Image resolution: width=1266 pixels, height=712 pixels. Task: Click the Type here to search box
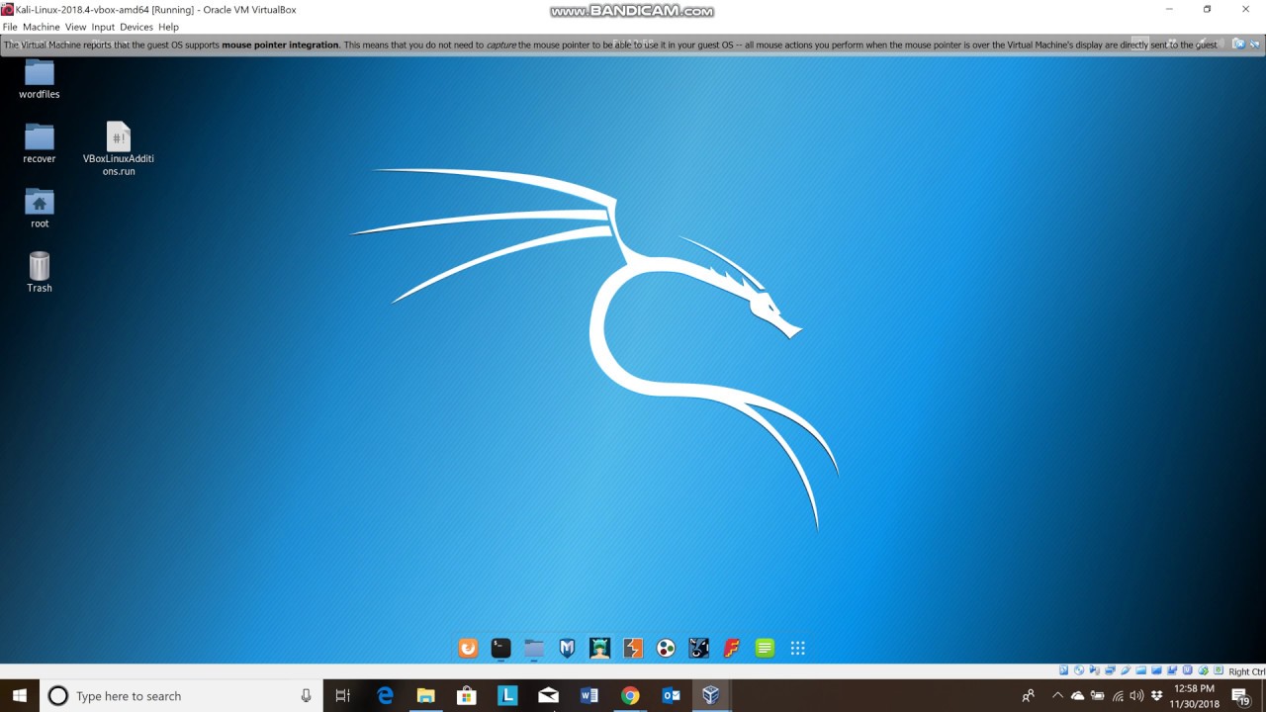point(181,696)
